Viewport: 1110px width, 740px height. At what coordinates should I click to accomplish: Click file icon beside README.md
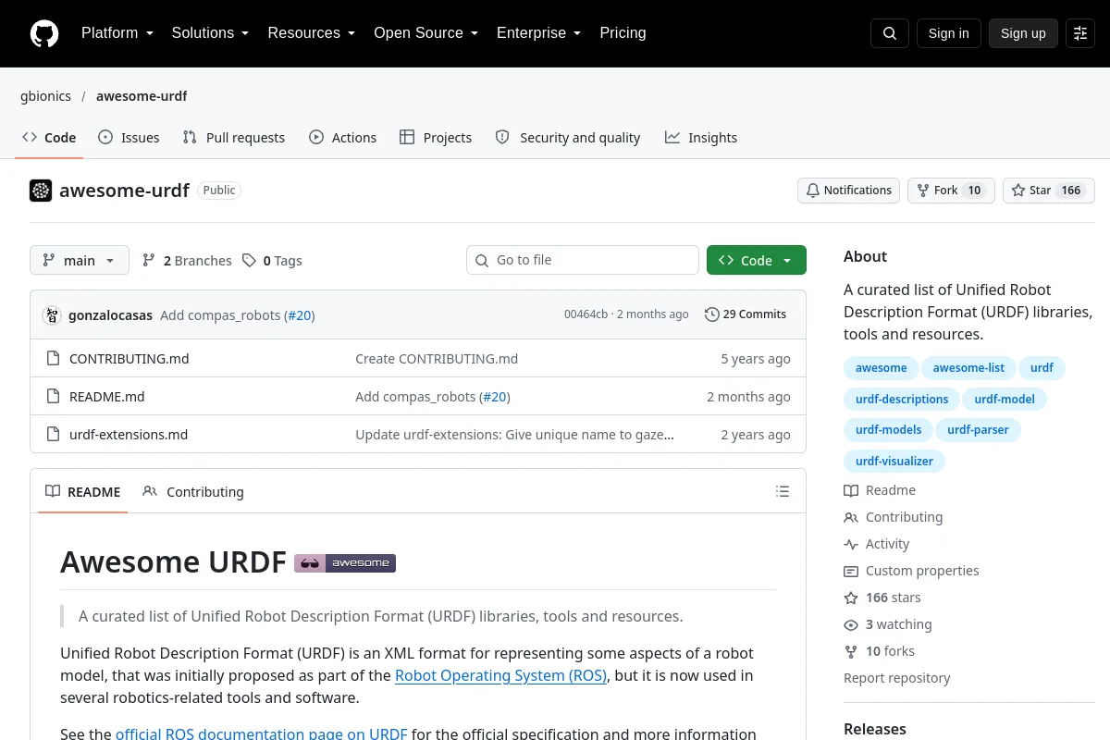pos(54,396)
